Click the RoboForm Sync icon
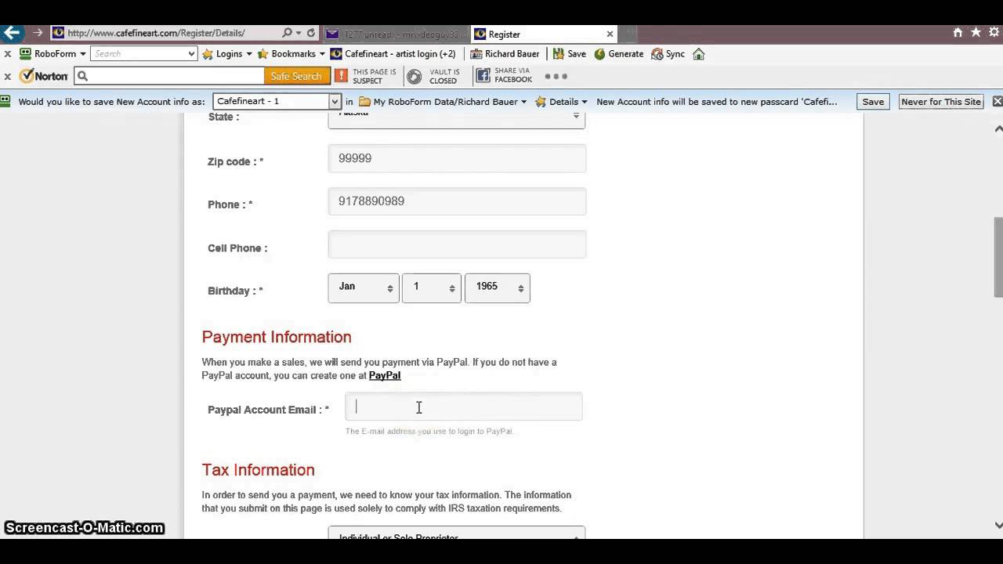 [x=668, y=54]
